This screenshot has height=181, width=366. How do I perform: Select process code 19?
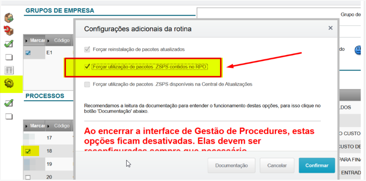coord(49,164)
